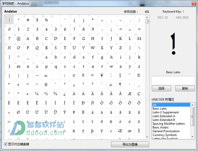The image size is (198, 151).
Task: Select the cent ¢ symbol
Action: [x=74, y=75]
